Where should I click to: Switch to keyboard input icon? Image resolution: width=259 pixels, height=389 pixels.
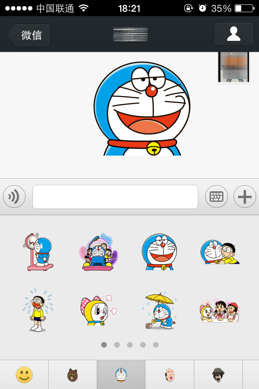[217, 197]
